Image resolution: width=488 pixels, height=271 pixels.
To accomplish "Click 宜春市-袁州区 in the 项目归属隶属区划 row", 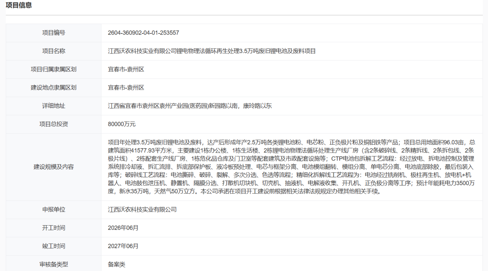I will click(x=126, y=69).
